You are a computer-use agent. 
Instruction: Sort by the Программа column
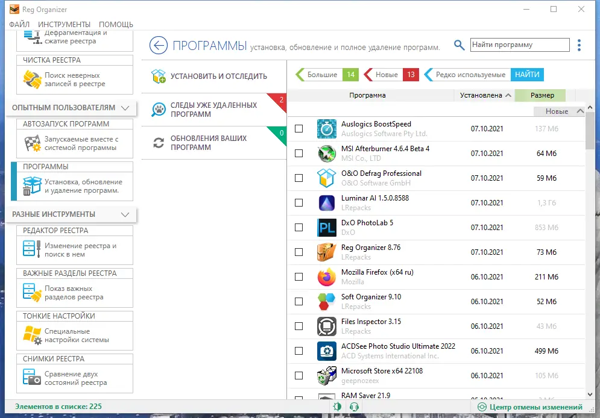[x=367, y=95]
